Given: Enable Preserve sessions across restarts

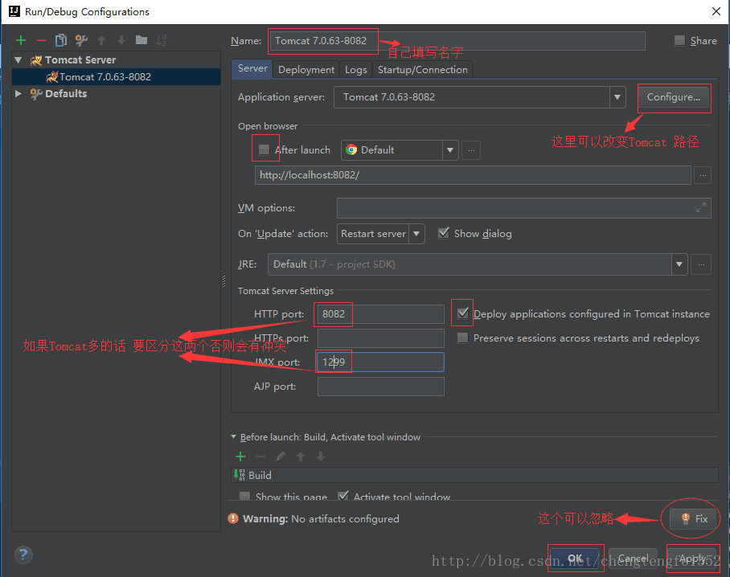Looking at the screenshot, I should (x=462, y=338).
